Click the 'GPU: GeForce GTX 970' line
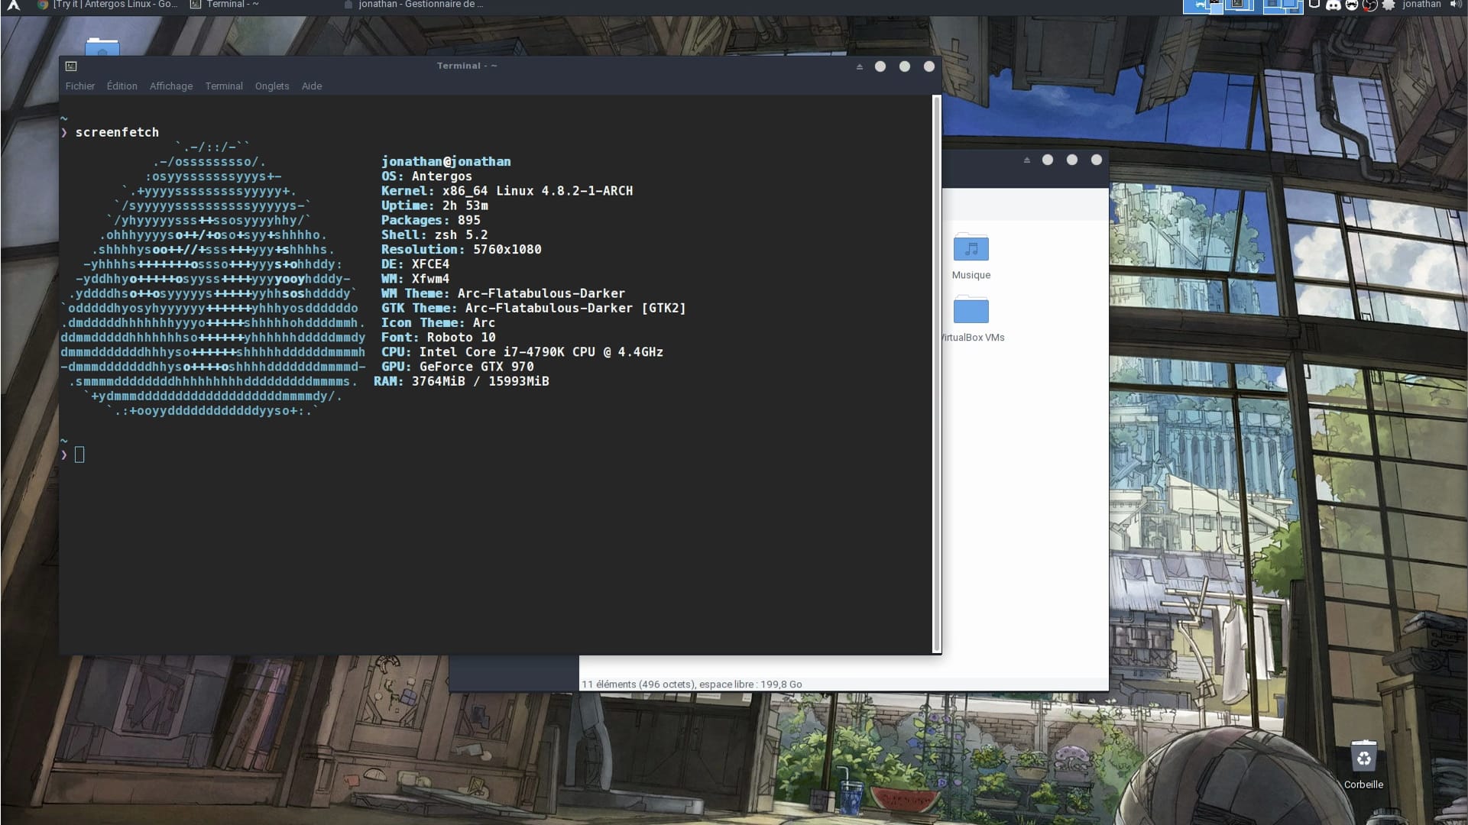 [x=457, y=367]
